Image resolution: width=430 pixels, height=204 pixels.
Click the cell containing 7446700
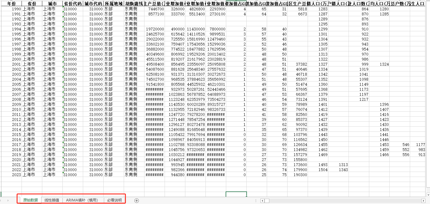(155, 9)
